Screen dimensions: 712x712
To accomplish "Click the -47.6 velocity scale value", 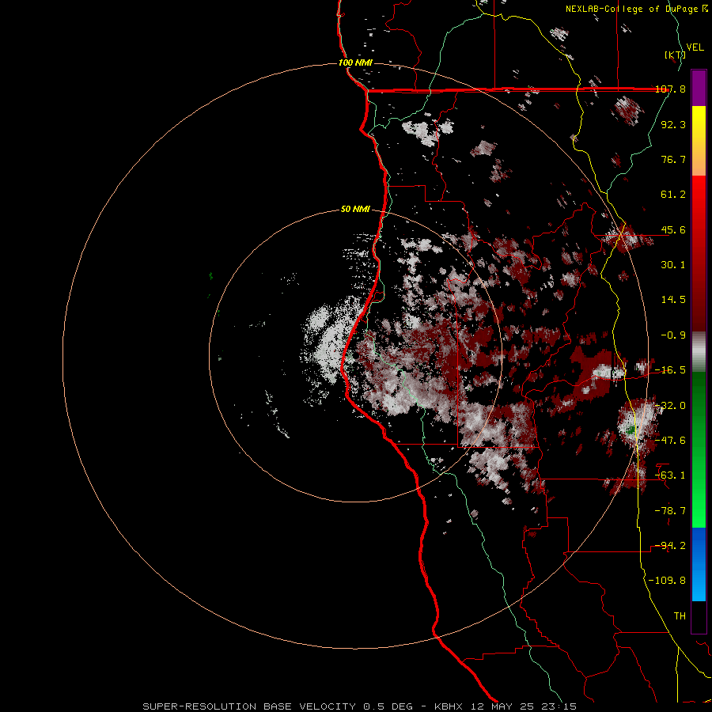I will 670,441.
